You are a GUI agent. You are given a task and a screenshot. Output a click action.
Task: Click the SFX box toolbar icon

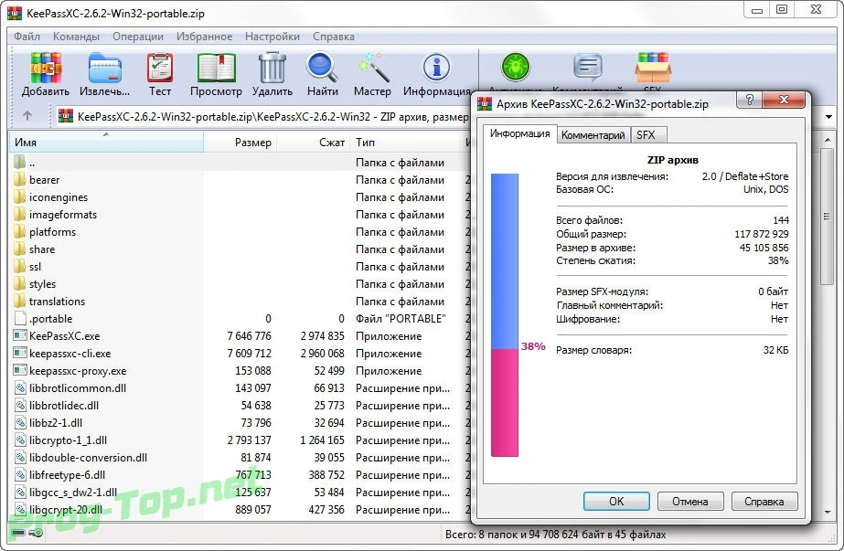click(652, 68)
